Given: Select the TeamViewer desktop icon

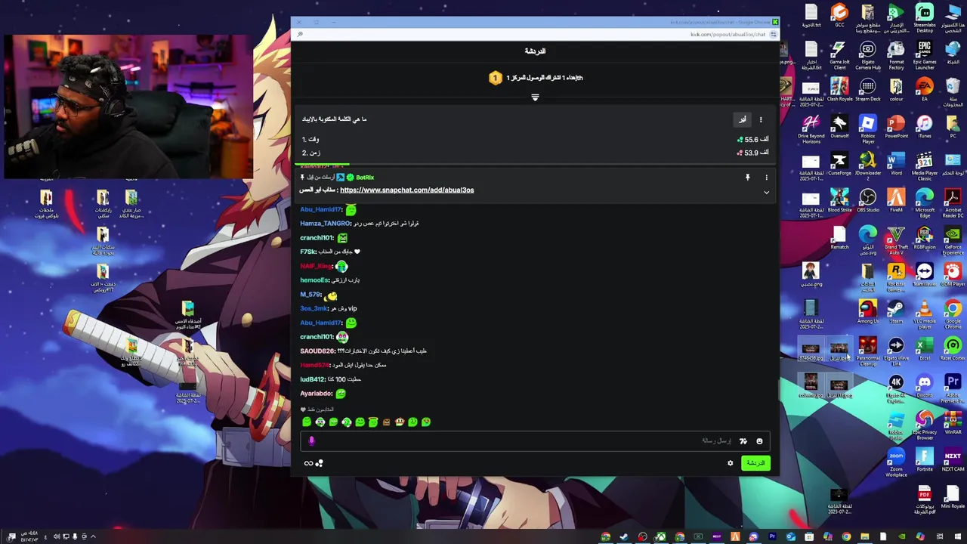Looking at the screenshot, I should pyautogui.click(x=924, y=274).
